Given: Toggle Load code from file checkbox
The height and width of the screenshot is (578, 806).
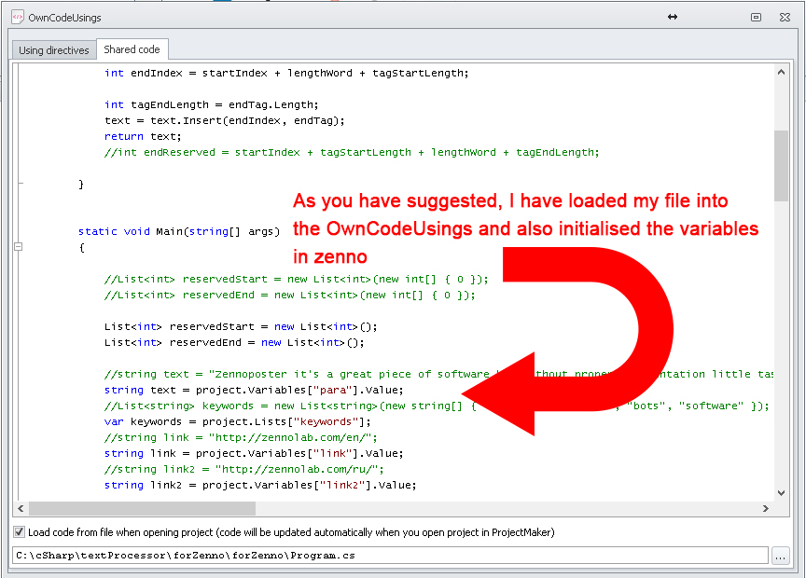Looking at the screenshot, I should coord(19,532).
